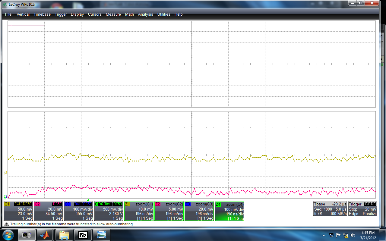Click the green Z4 ground marker at grid bottom-left
The height and width of the screenshot is (241, 386).
pyautogui.click(x=5, y=197)
